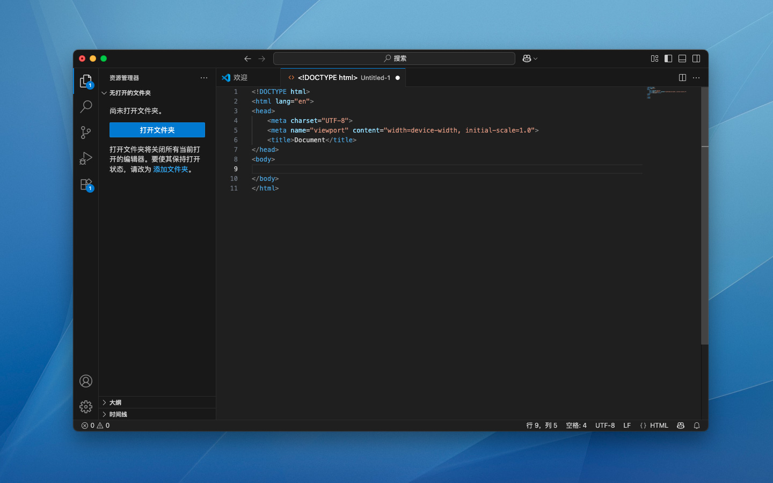Click the 添加文件夹 link
Viewport: 773px width, 483px height.
171,169
